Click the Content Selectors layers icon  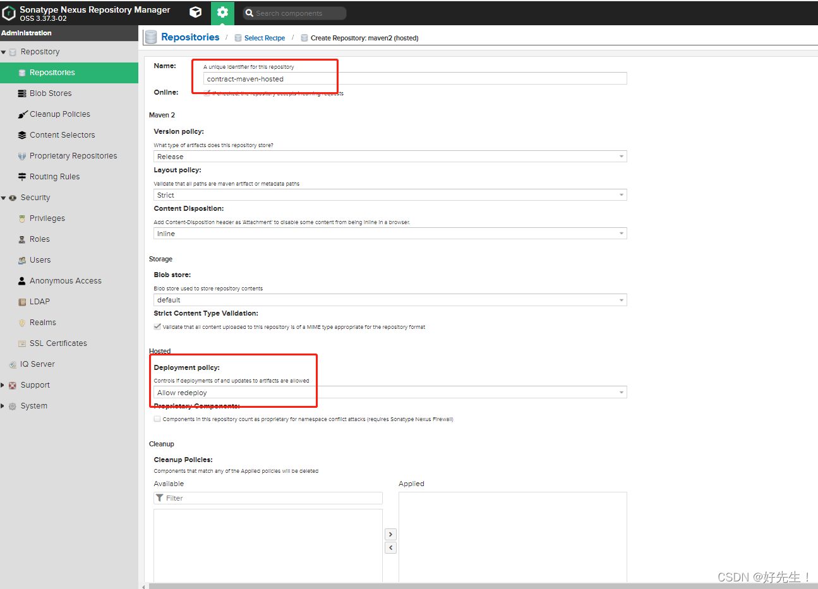point(22,135)
